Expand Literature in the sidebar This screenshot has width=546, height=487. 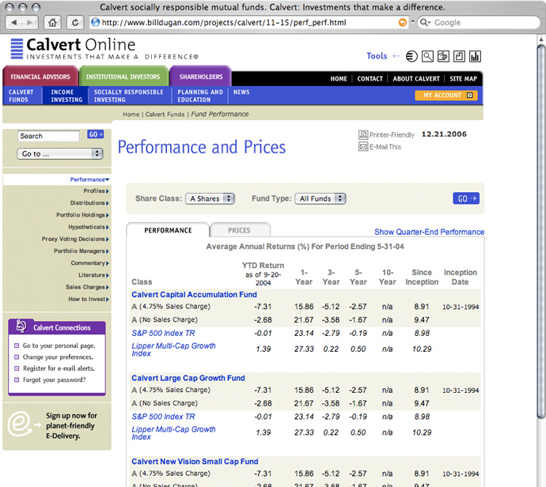(93, 275)
